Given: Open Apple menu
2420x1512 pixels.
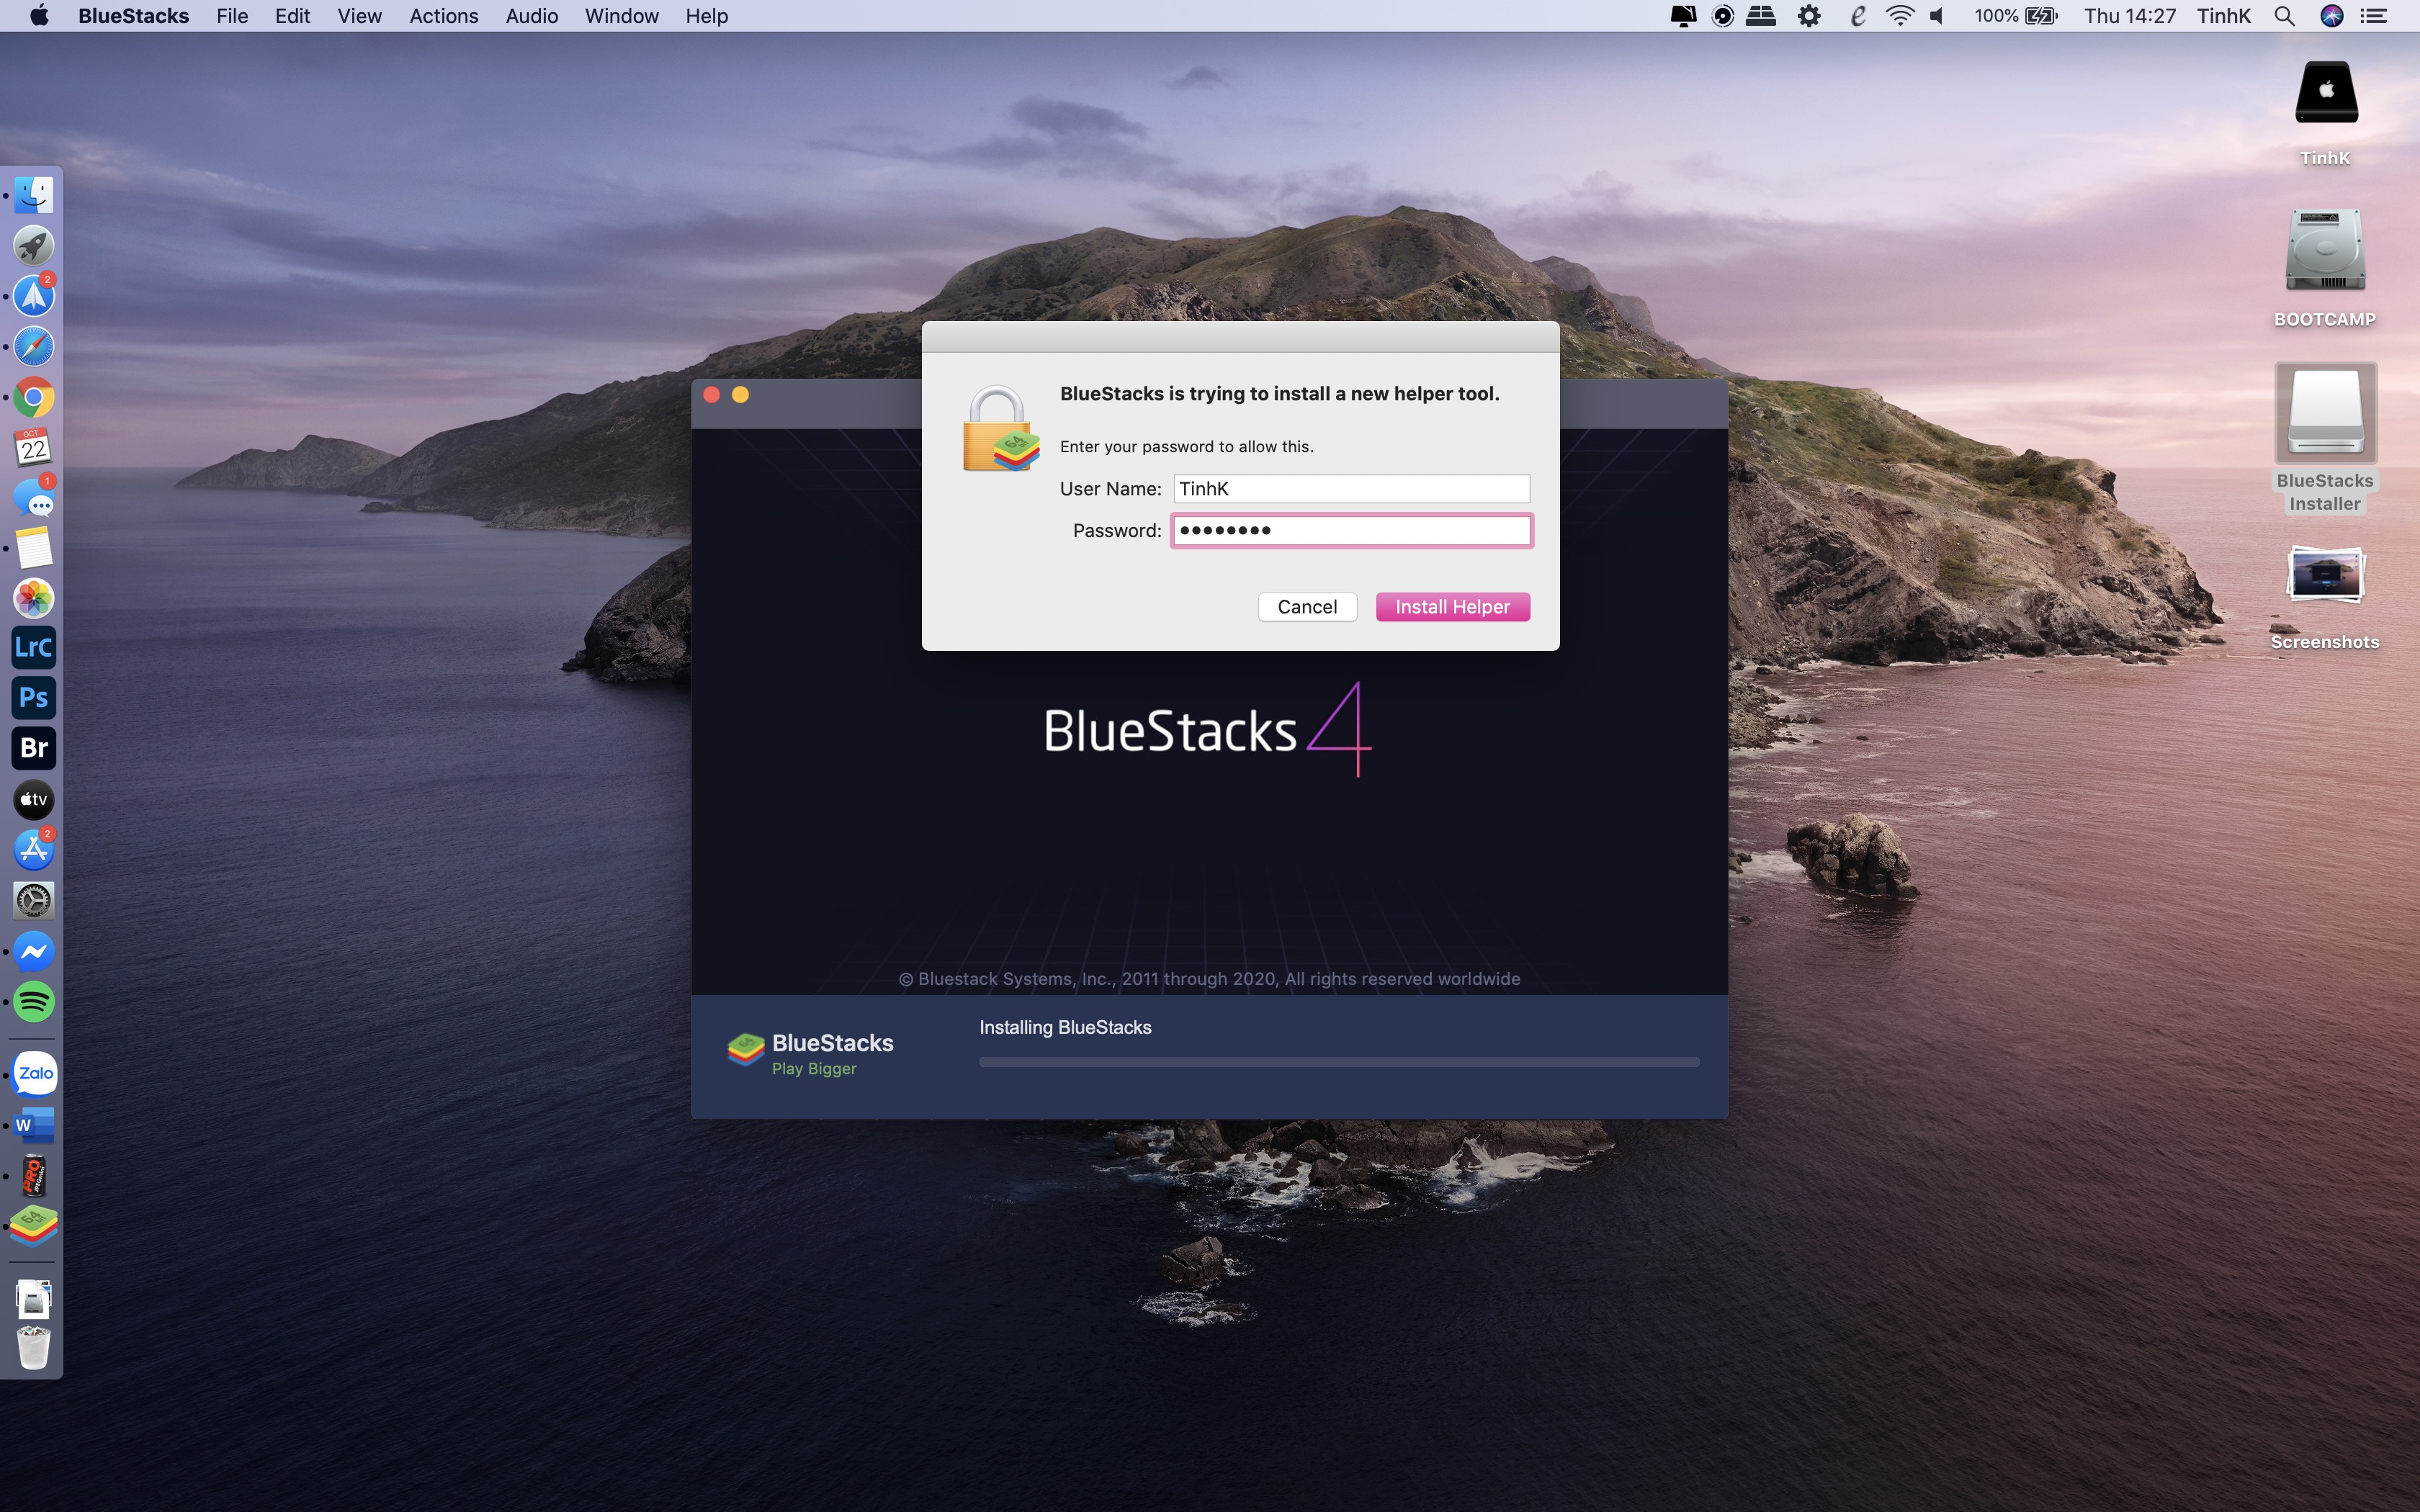Looking at the screenshot, I should click(39, 16).
